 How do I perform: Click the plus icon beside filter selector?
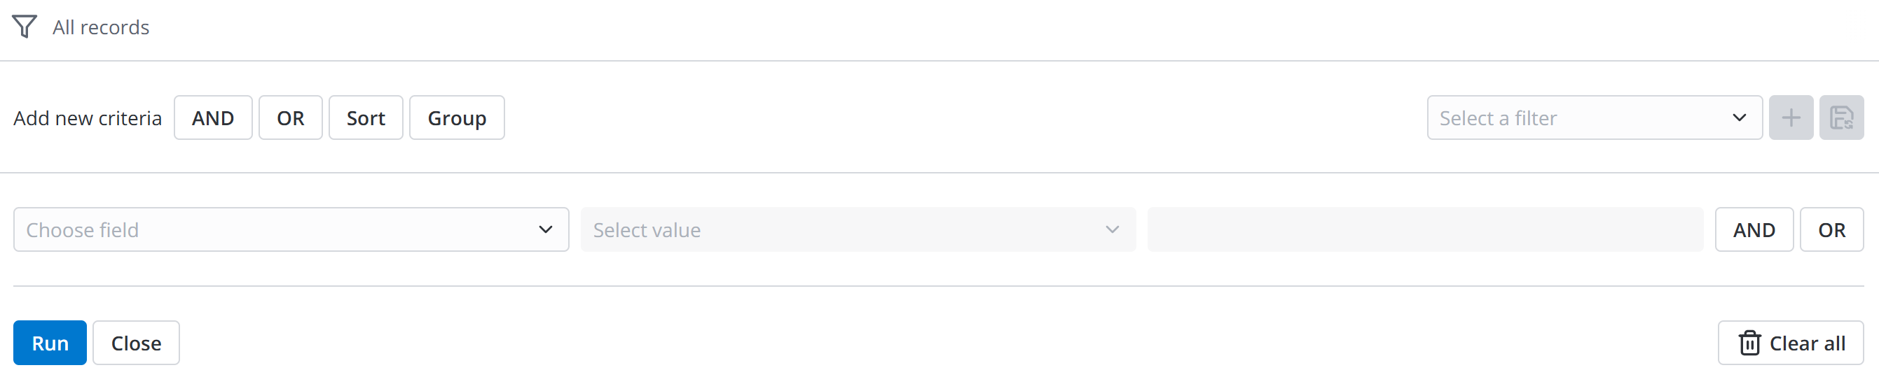[1790, 118]
